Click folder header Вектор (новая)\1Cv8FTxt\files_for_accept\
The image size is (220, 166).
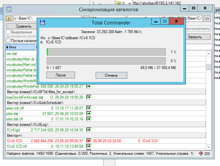point(106,92)
